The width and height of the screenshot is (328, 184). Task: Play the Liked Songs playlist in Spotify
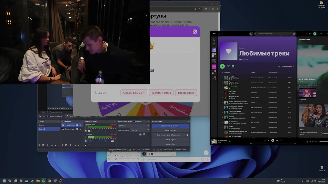[x=222, y=66]
